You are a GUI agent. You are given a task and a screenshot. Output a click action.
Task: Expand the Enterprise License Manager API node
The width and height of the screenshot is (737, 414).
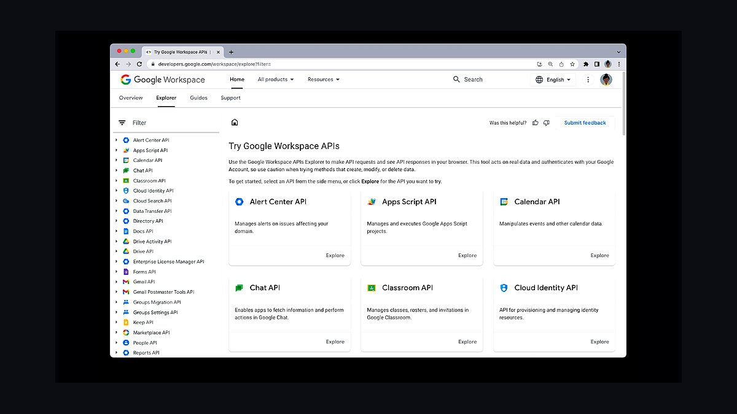tap(116, 262)
